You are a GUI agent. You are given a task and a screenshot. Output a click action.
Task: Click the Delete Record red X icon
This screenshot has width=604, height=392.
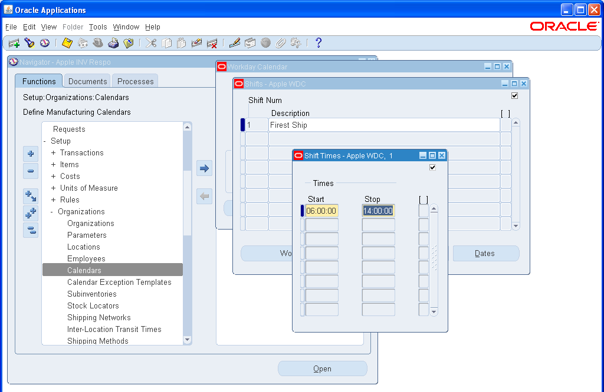(x=212, y=43)
